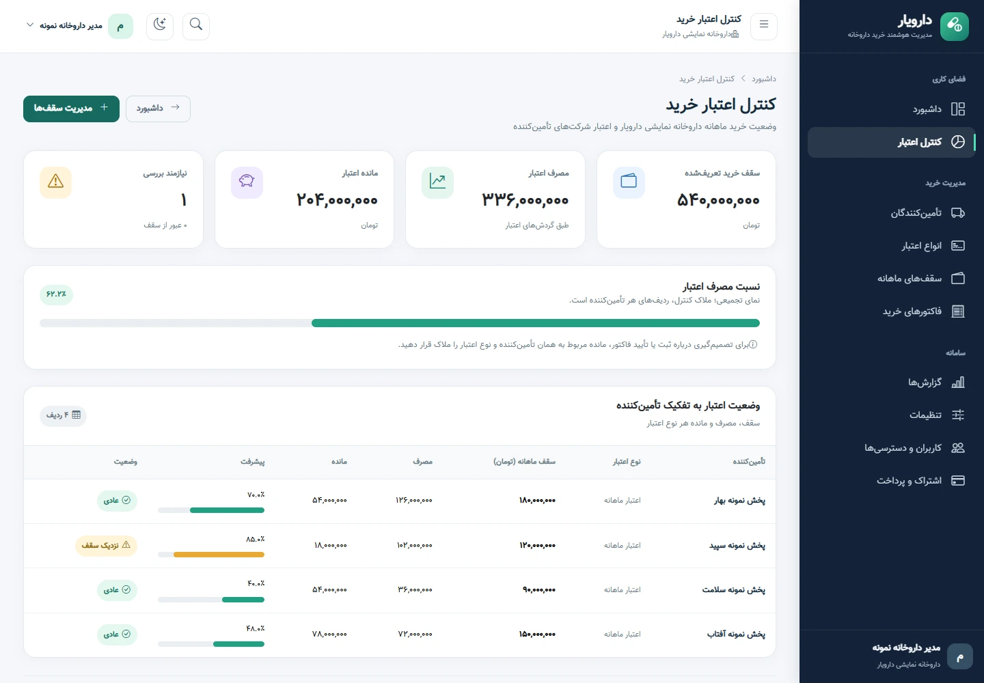This screenshot has width=984, height=683.
Task: Click the green م avatar in header
Action: [120, 26]
